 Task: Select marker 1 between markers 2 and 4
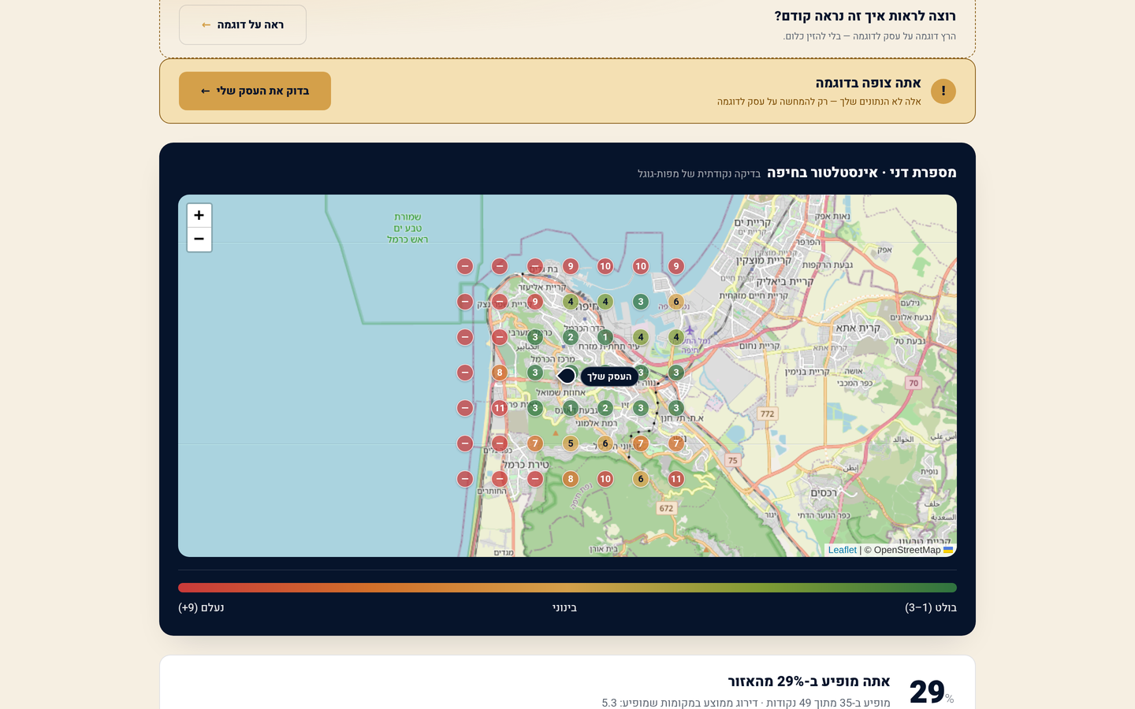pyautogui.click(x=605, y=337)
